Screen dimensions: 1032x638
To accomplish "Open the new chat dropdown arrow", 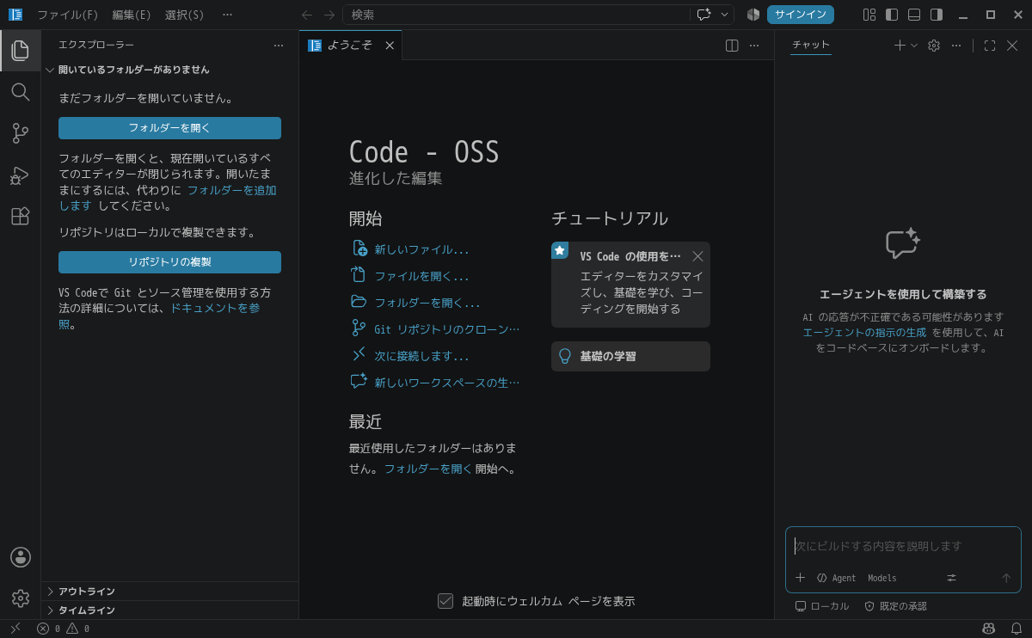I will pyautogui.click(x=914, y=46).
